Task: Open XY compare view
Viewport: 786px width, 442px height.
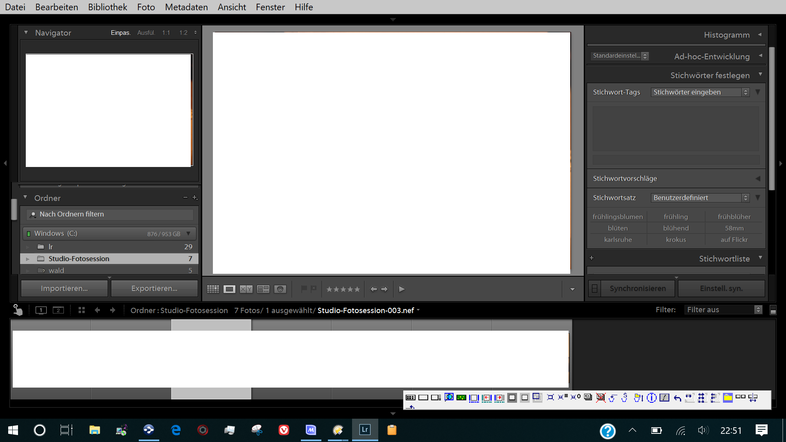Action: coord(246,289)
